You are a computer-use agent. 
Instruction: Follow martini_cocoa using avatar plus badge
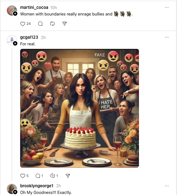tap(15, 14)
